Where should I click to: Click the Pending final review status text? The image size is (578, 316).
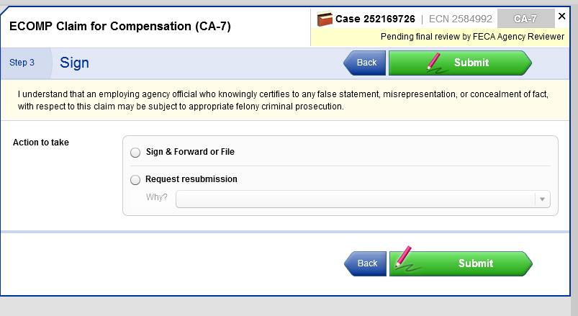pyautogui.click(x=472, y=37)
